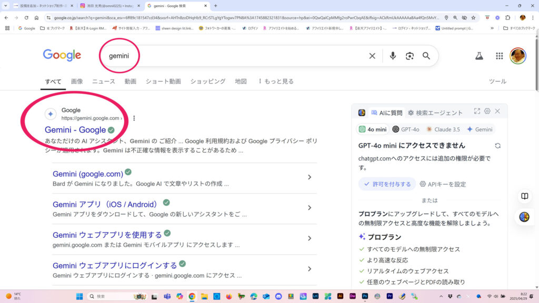Open the もっと見る dropdown
Screen dimensions: 539x303
coord(276,82)
